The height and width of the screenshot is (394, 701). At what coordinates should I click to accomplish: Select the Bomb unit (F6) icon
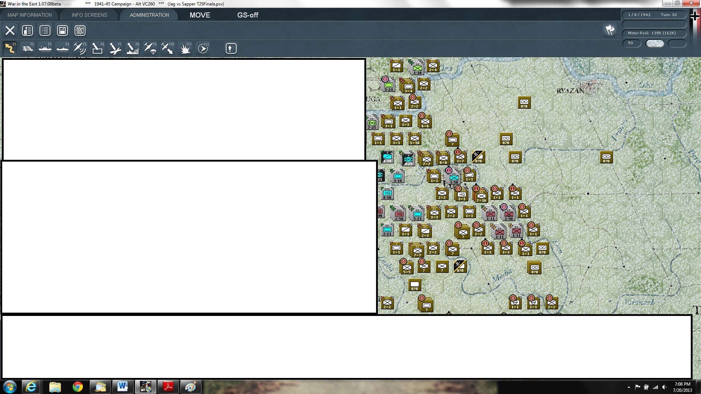(97, 48)
